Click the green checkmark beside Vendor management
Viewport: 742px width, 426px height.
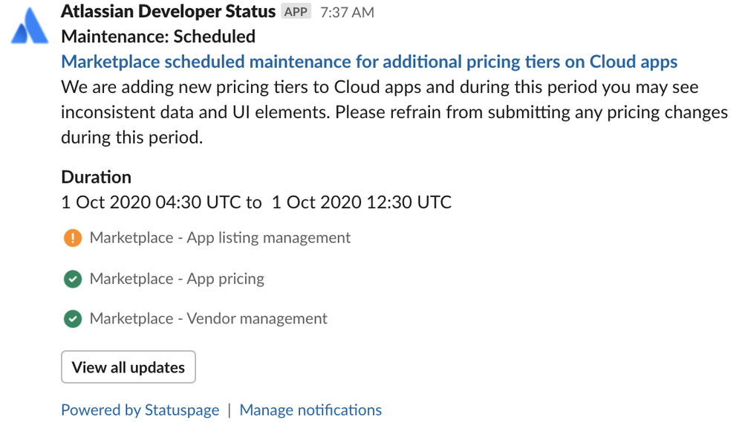coord(72,319)
